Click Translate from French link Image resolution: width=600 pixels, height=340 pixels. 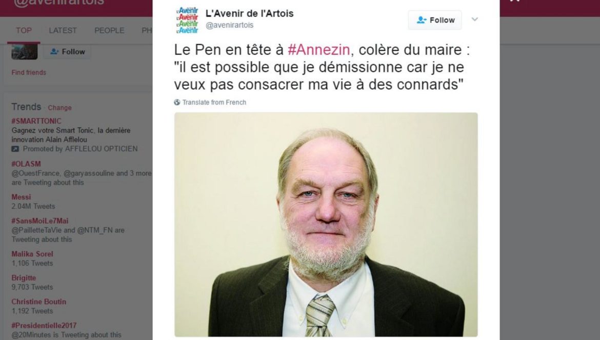(x=214, y=103)
